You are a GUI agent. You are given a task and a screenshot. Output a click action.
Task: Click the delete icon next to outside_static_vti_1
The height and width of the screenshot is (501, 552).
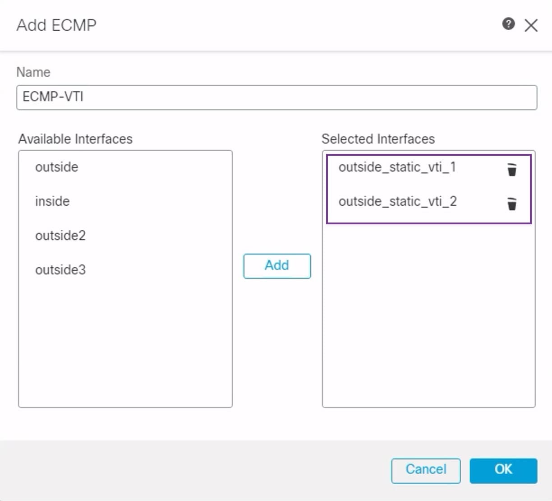pos(512,169)
